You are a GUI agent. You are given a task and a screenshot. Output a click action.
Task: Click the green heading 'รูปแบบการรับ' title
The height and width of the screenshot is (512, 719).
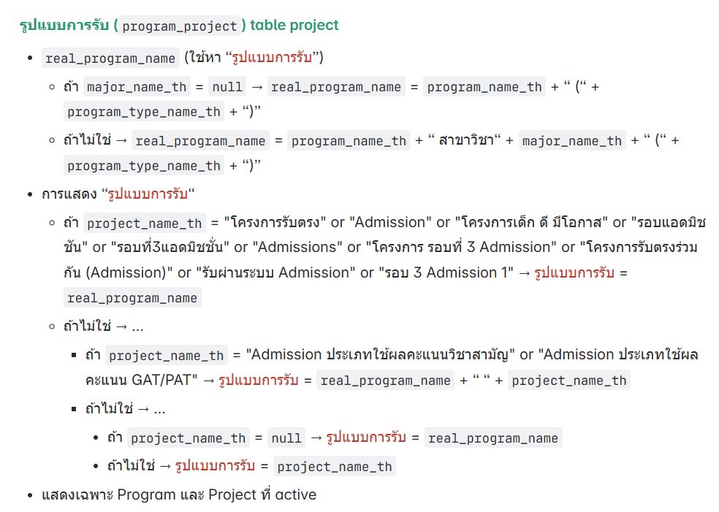(x=64, y=26)
